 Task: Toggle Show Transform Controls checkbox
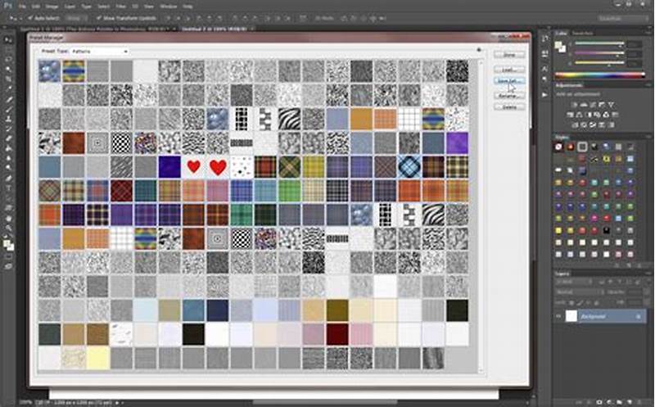[x=98, y=18]
